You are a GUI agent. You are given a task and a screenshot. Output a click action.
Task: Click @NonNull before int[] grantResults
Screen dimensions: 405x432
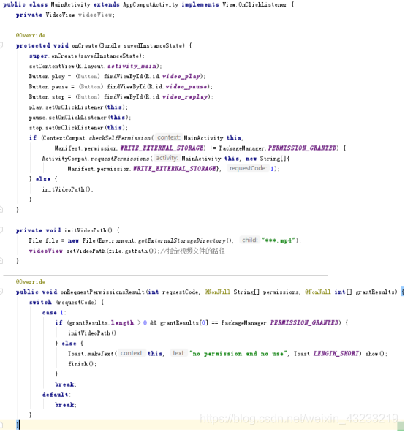[x=318, y=292]
